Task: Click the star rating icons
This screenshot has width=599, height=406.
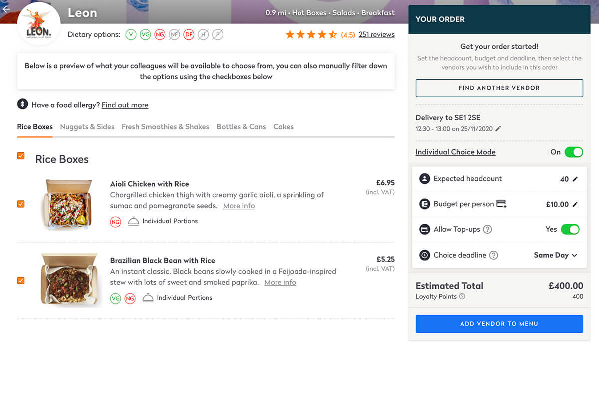Action: tap(311, 35)
